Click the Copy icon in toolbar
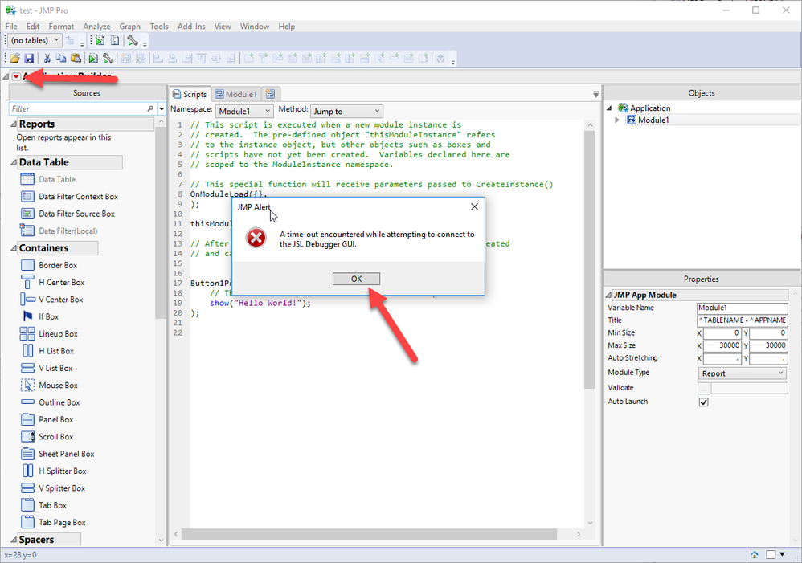This screenshot has width=802, height=563. point(61,59)
